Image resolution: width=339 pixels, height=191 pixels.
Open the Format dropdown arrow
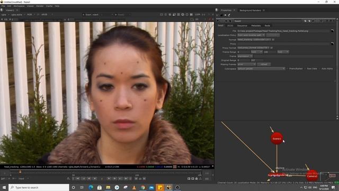[x=273, y=40]
